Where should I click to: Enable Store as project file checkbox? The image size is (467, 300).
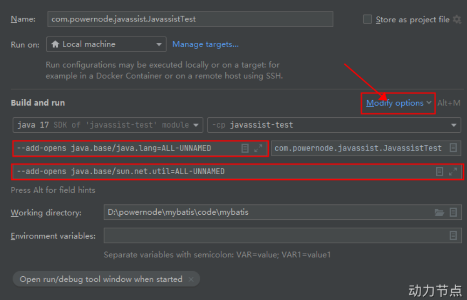[x=368, y=19]
